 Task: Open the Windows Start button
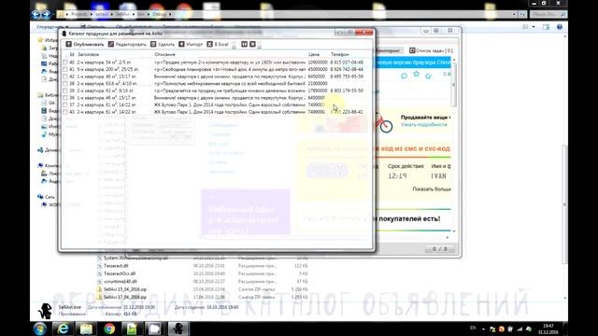[39, 329]
